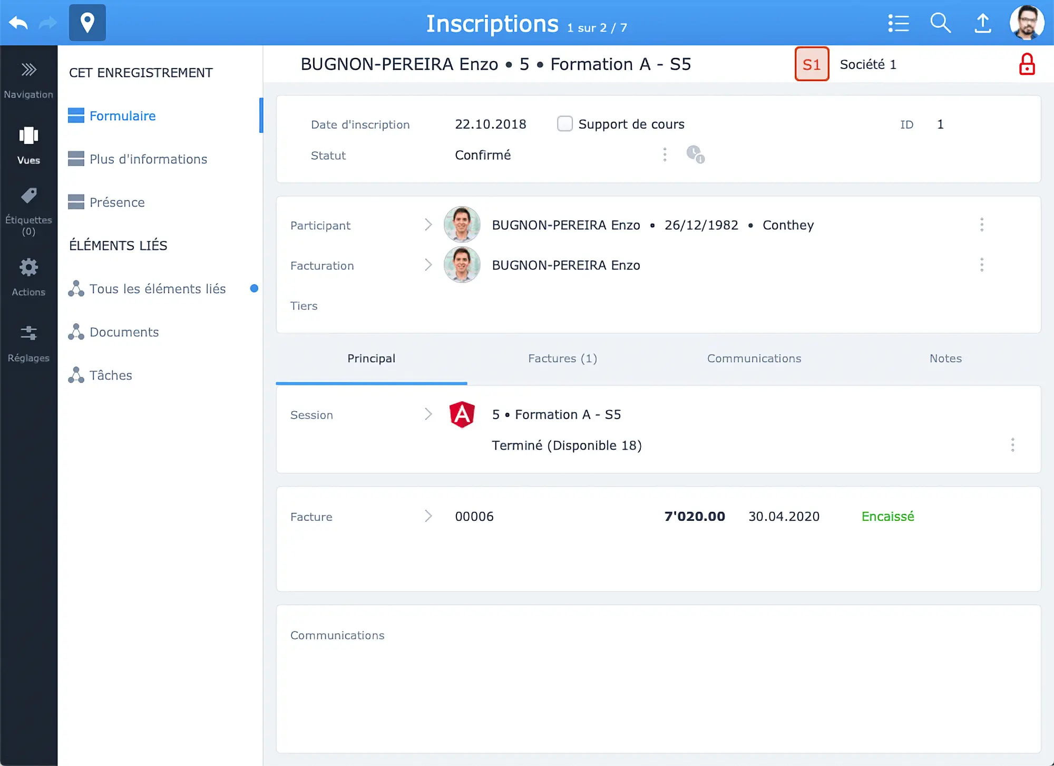The height and width of the screenshot is (766, 1054).
Task: Open the Statut options menu dots
Action: [665, 154]
